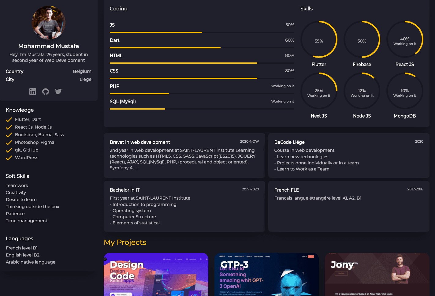Select the React JS skill circle
The image size is (435, 296).
coord(405,39)
